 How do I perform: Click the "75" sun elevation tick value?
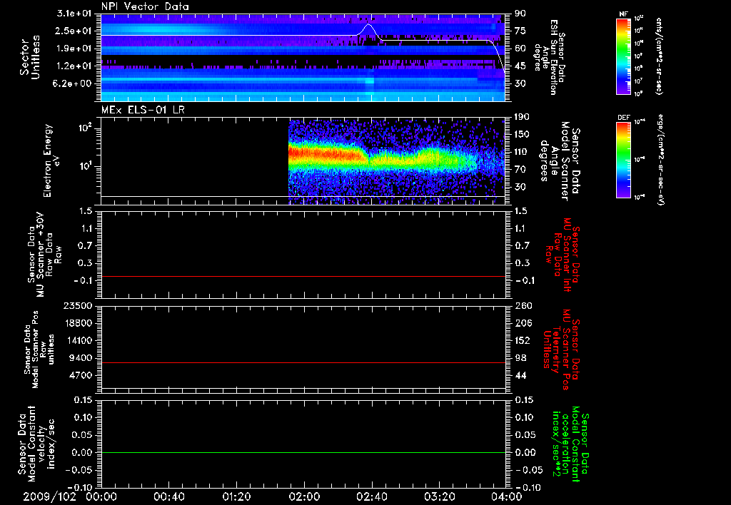pos(520,31)
